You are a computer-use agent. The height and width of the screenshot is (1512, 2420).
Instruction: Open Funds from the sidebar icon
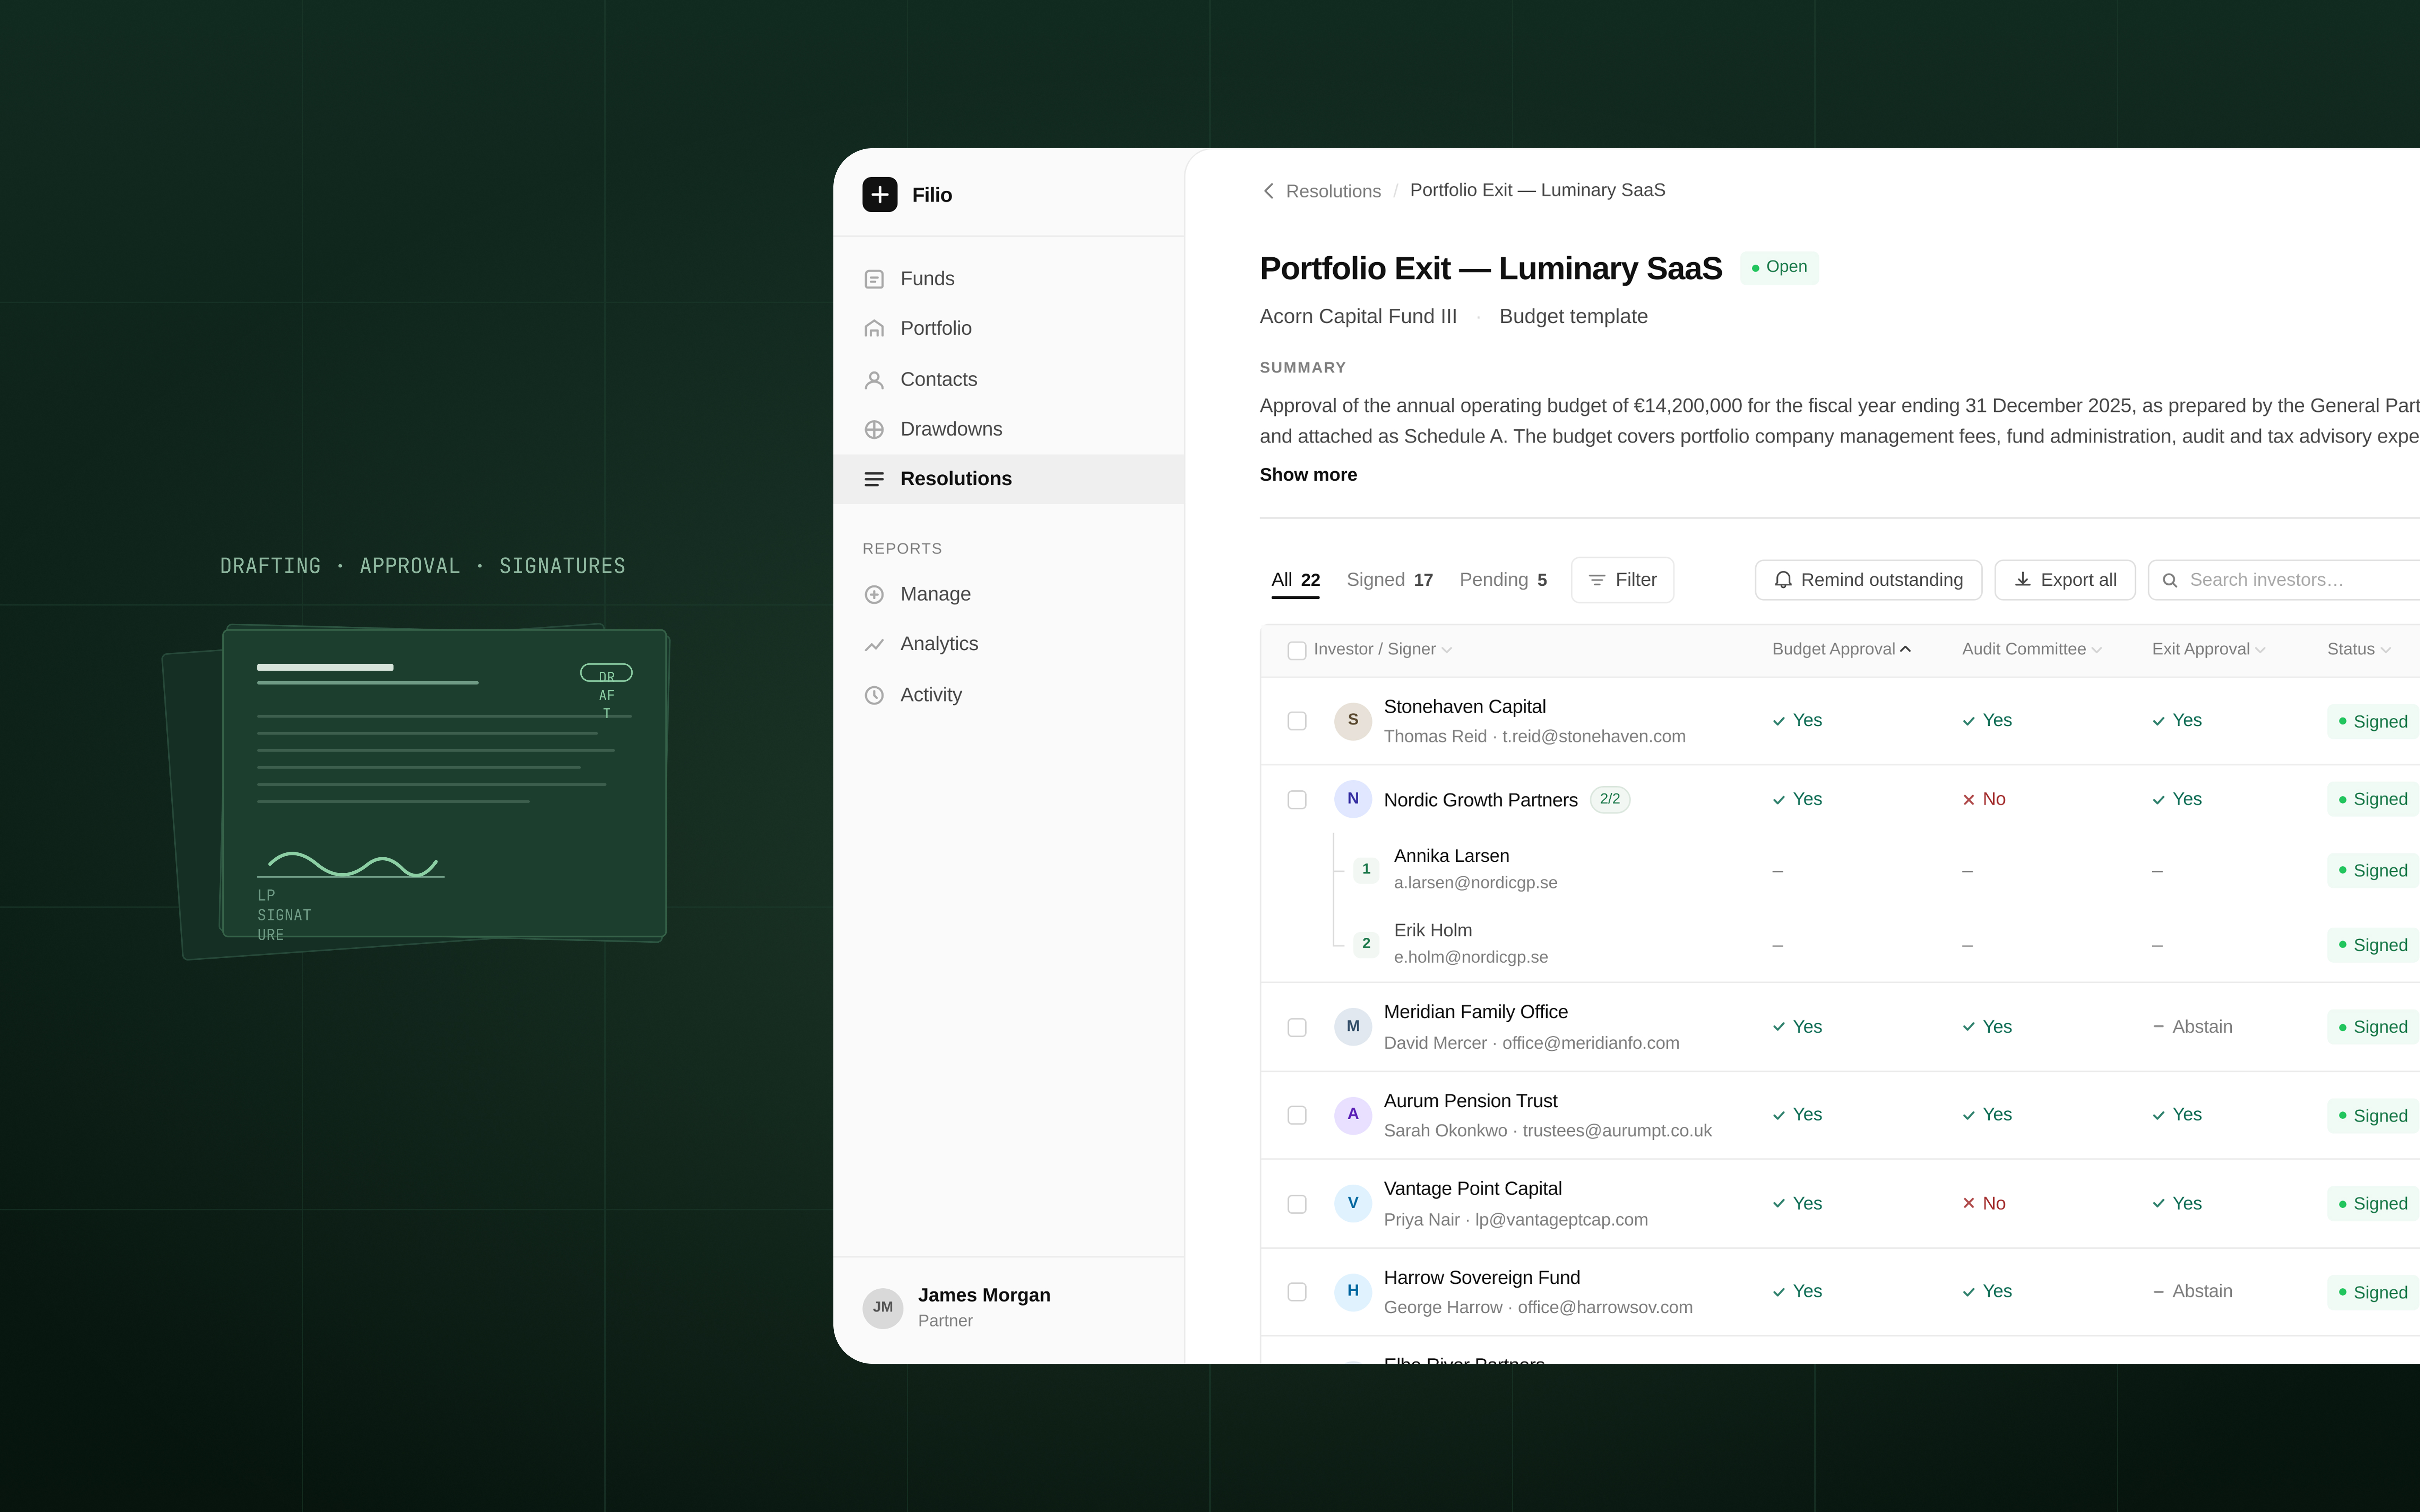pyautogui.click(x=873, y=279)
